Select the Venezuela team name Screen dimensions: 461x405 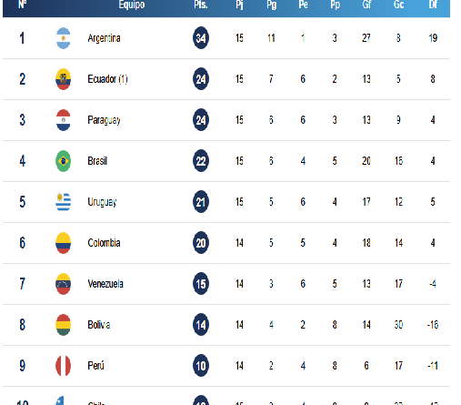[105, 284]
